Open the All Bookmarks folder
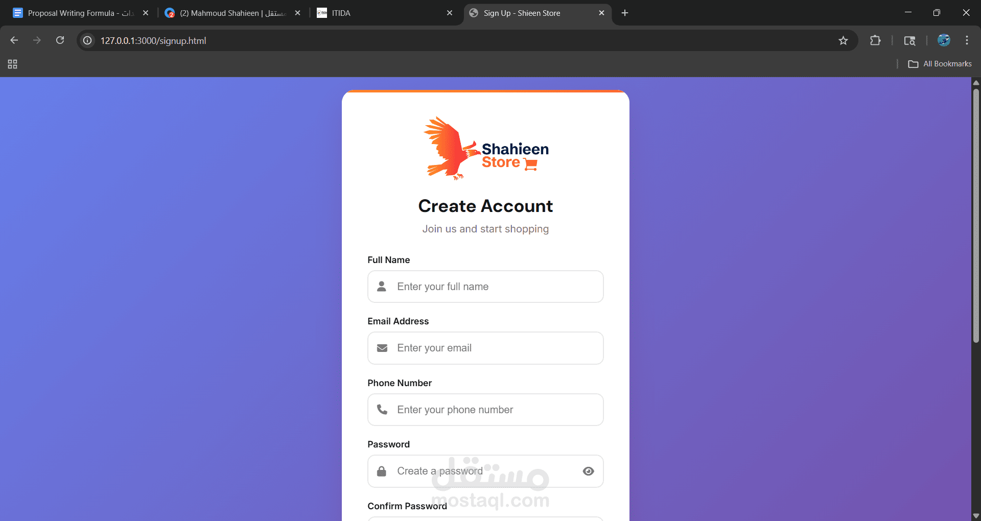The height and width of the screenshot is (521, 981). [940, 64]
